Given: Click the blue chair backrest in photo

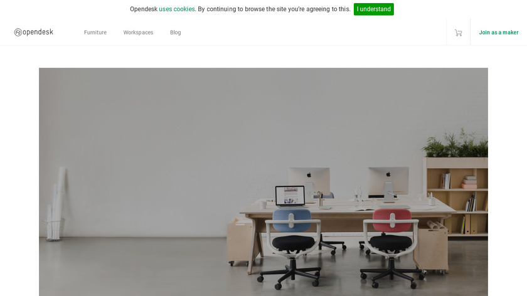Looking at the screenshot, I should (x=292, y=219).
